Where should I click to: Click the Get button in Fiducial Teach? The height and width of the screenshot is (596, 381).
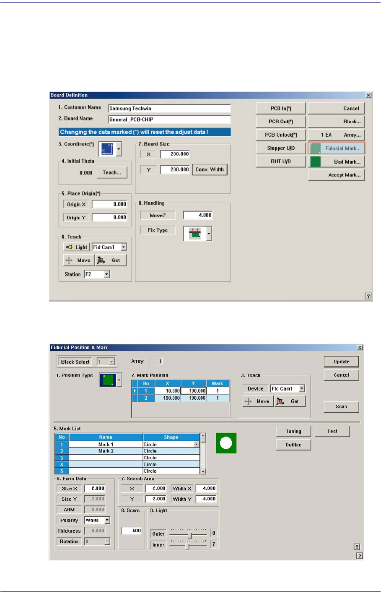[x=290, y=401]
